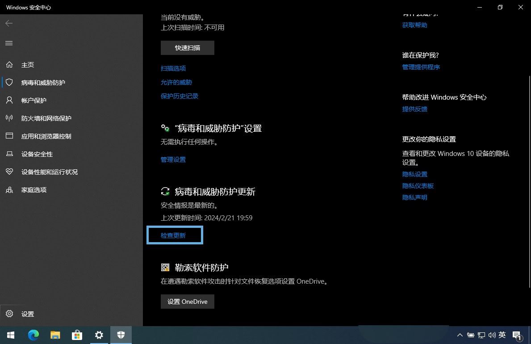Viewport: 531px width, 344px height.
Task: Click the 设备性能和运行状况 heart icon
Action: tap(9, 172)
